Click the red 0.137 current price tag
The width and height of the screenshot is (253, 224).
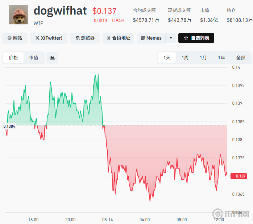(x=239, y=176)
